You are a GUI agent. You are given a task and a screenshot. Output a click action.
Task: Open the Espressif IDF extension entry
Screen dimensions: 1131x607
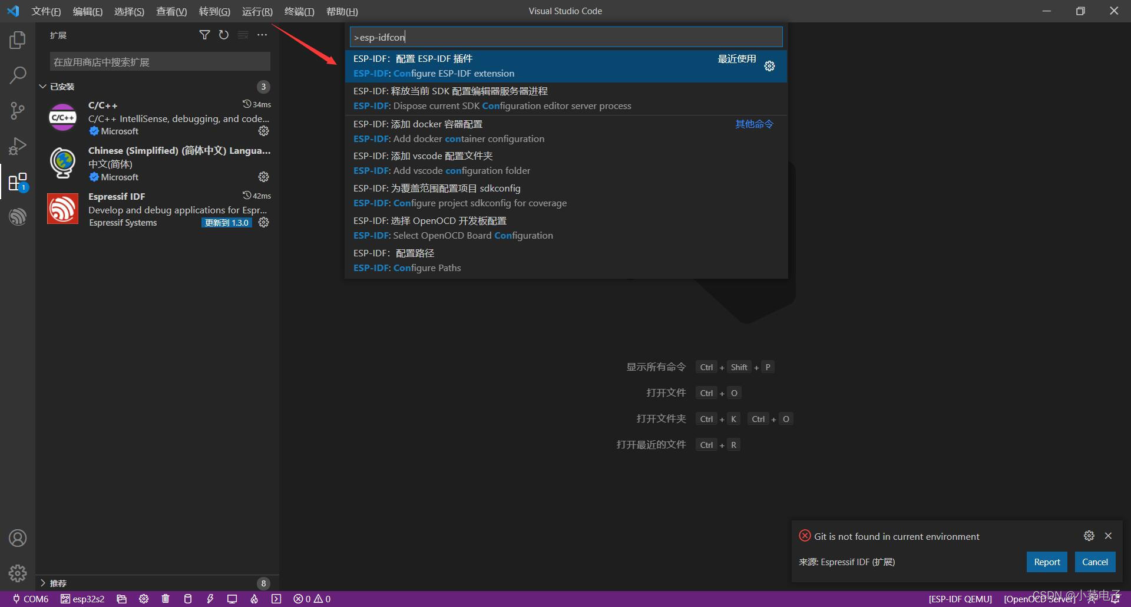coord(157,209)
